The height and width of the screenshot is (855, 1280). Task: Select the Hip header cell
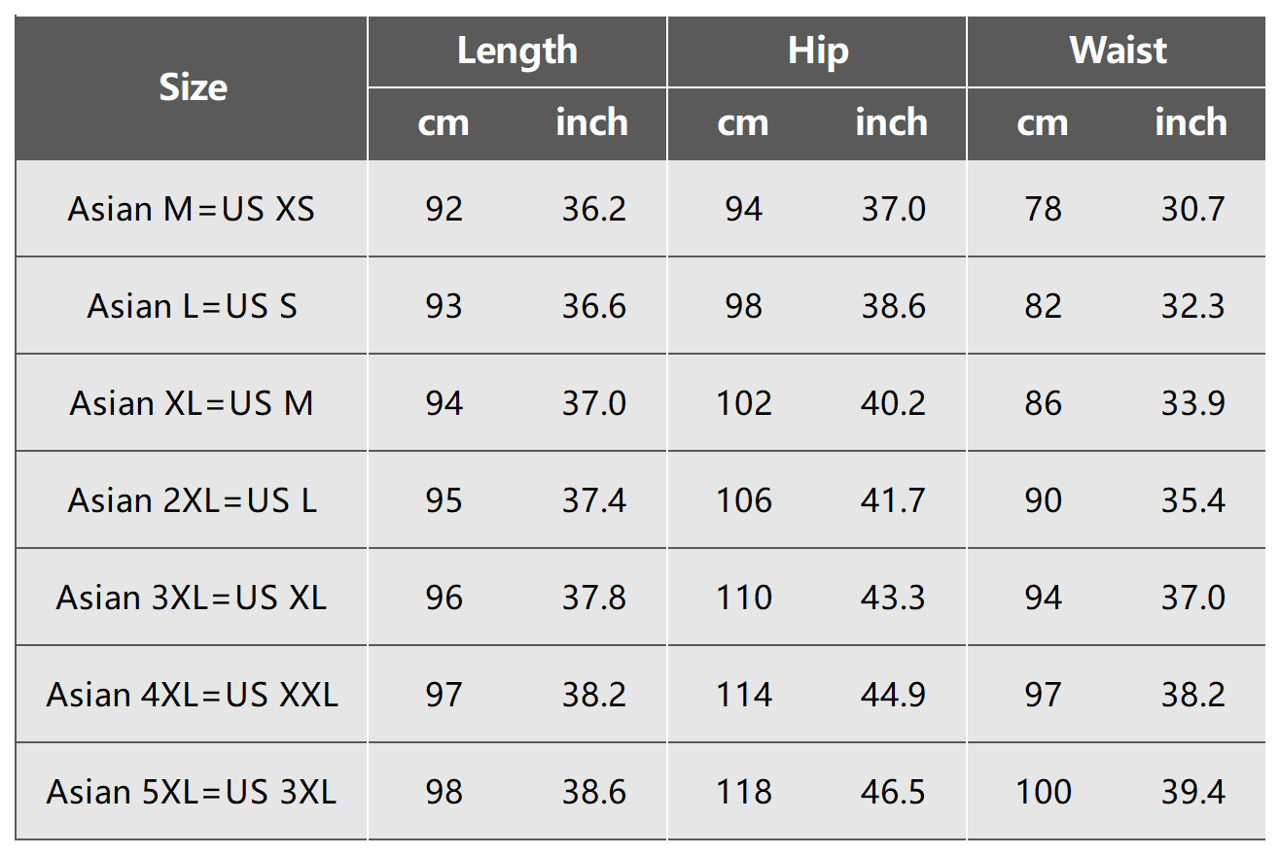coord(817,51)
